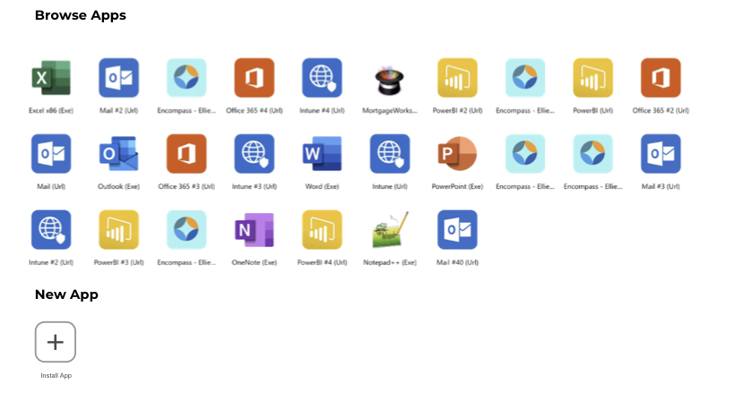
Task: Open the Mail (Url) app
Action: click(51, 154)
